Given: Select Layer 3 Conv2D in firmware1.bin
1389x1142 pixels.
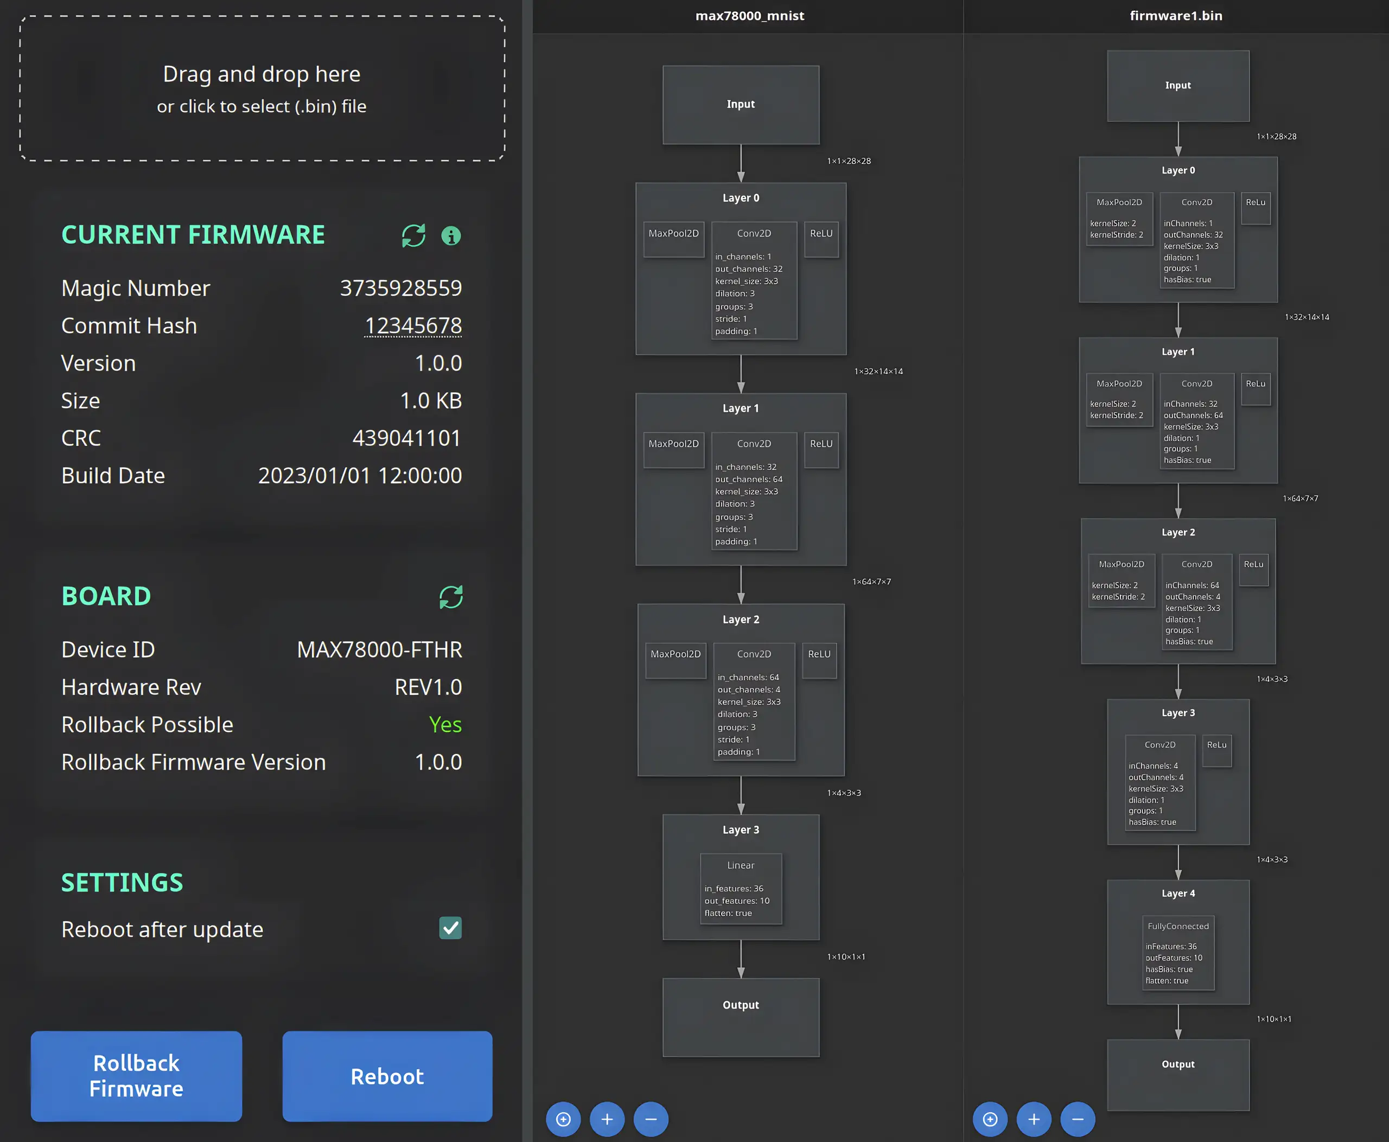Looking at the screenshot, I should (1160, 783).
